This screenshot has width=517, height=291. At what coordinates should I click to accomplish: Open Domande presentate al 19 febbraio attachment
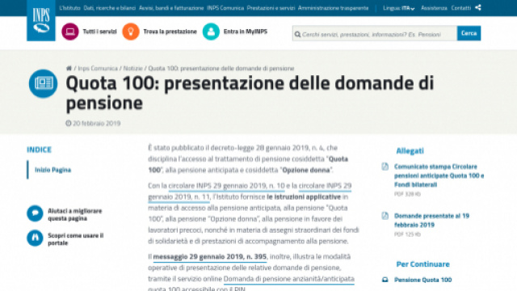click(x=431, y=221)
